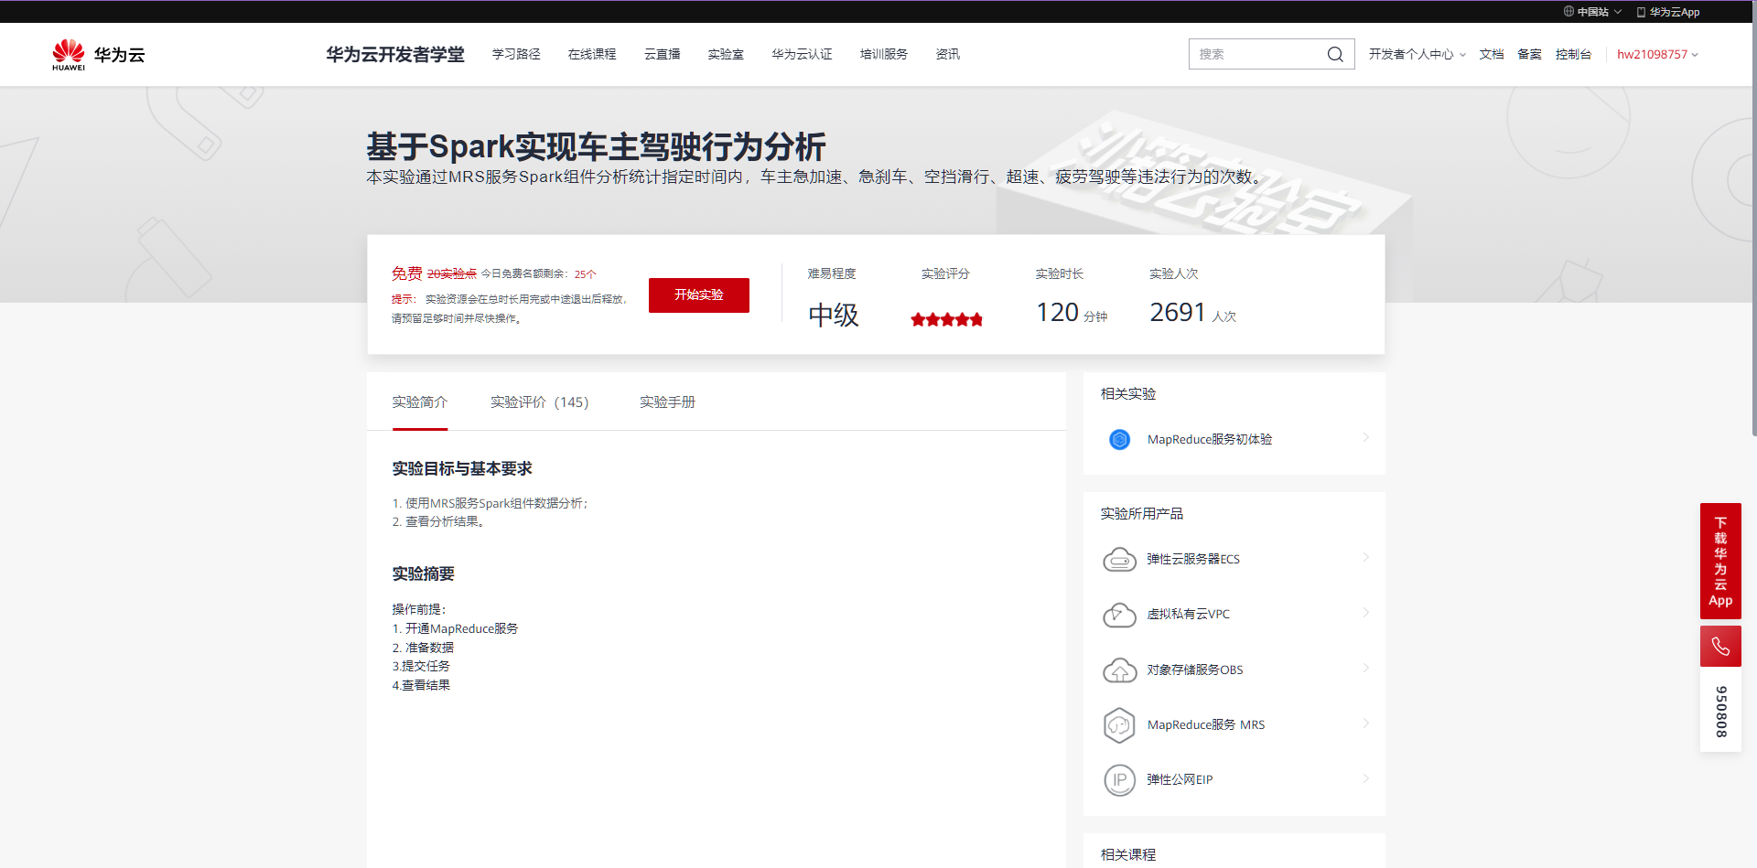1757x868 pixels.
Task: Click the MapReduce服务 MRS hexagon icon
Action: [1119, 725]
